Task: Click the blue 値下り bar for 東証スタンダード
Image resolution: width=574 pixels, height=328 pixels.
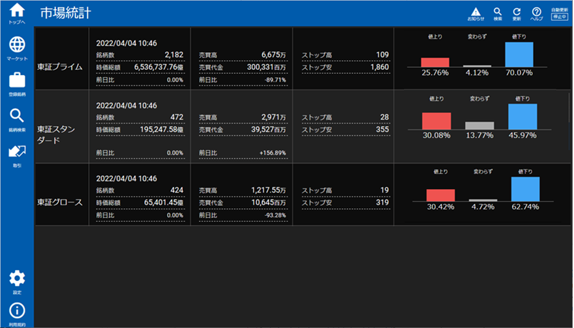Action: [522, 117]
